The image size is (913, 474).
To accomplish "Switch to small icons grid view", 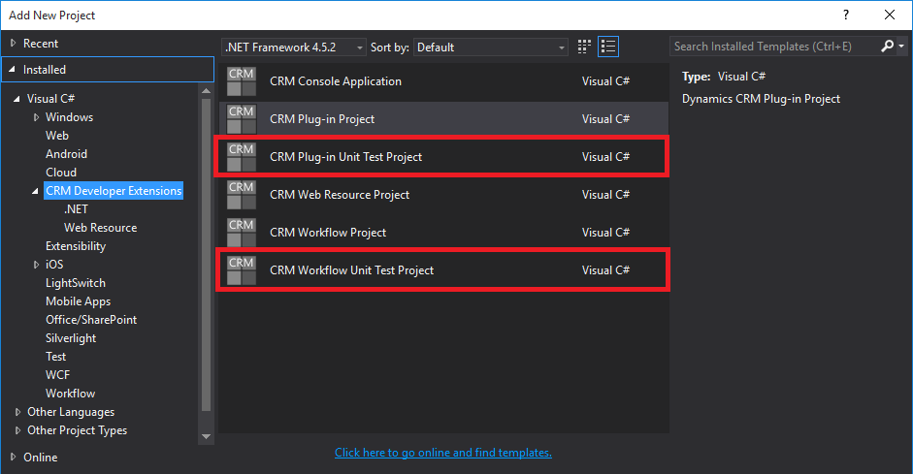I will pyautogui.click(x=584, y=47).
